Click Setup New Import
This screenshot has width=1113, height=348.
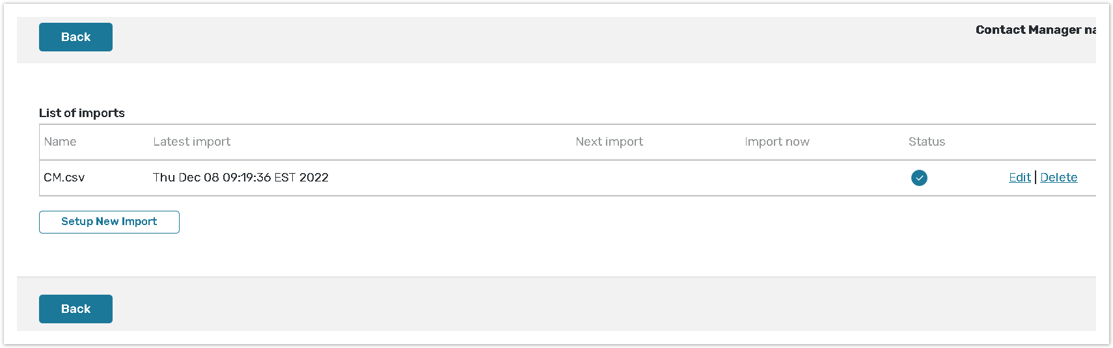coord(109,222)
